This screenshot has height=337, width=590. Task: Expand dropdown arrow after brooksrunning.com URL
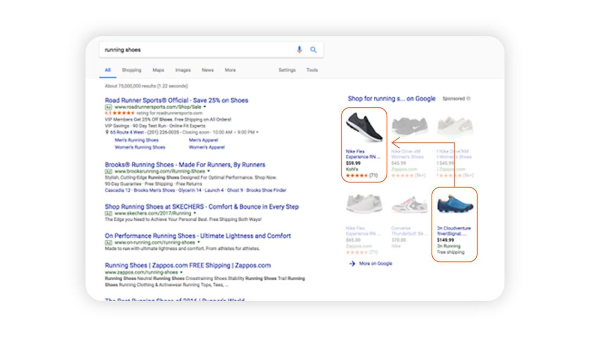pyautogui.click(x=208, y=171)
